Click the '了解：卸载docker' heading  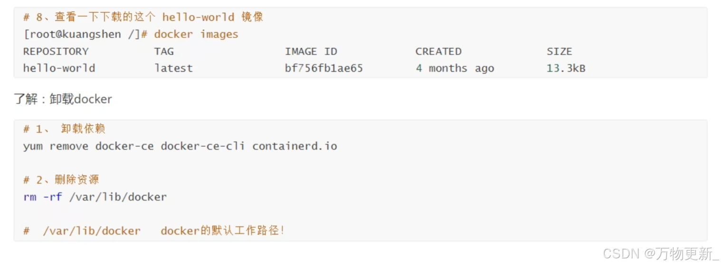(63, 99)
